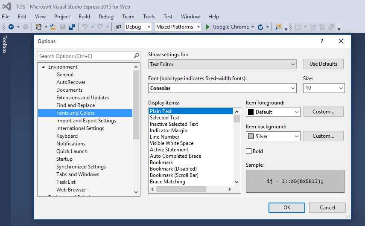Select 'Brace Matching' in Display items
Screen dimensions: 365x226
coord(167,182)
